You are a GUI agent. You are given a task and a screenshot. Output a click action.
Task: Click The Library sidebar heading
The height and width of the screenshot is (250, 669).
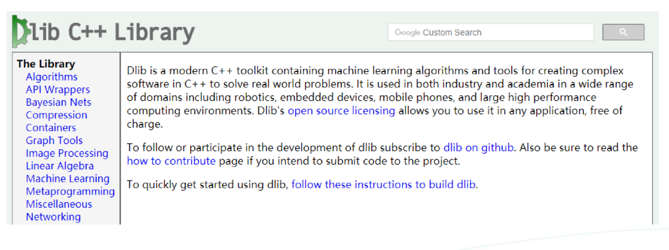pos(46,64)
